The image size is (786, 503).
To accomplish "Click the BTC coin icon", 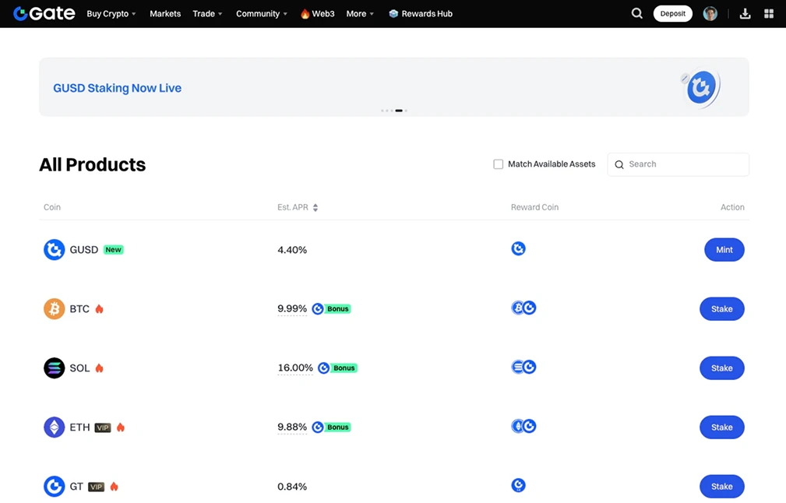I will (x=54, y=308).
